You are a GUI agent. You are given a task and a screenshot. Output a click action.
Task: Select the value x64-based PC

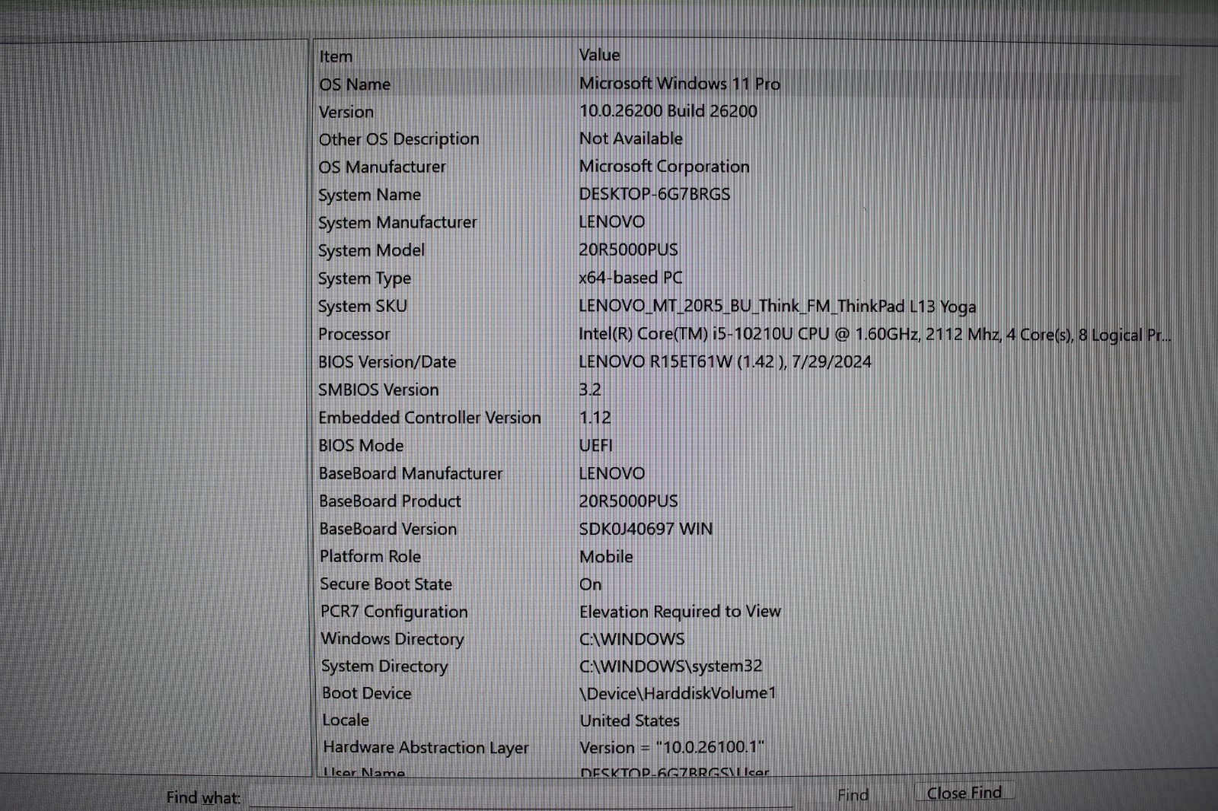pyautogui.click(x=630, y=278)
